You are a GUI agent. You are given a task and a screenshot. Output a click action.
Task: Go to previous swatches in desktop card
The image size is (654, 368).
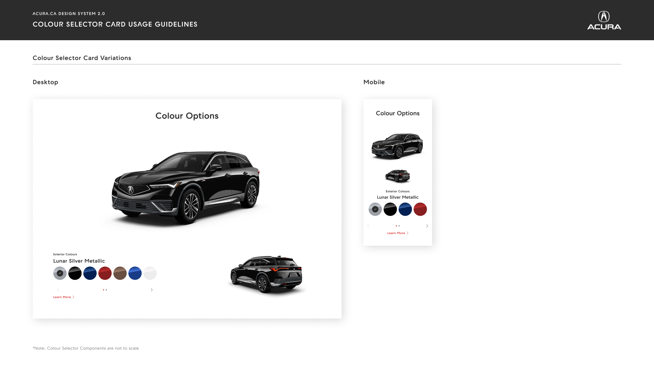(58, 290)
